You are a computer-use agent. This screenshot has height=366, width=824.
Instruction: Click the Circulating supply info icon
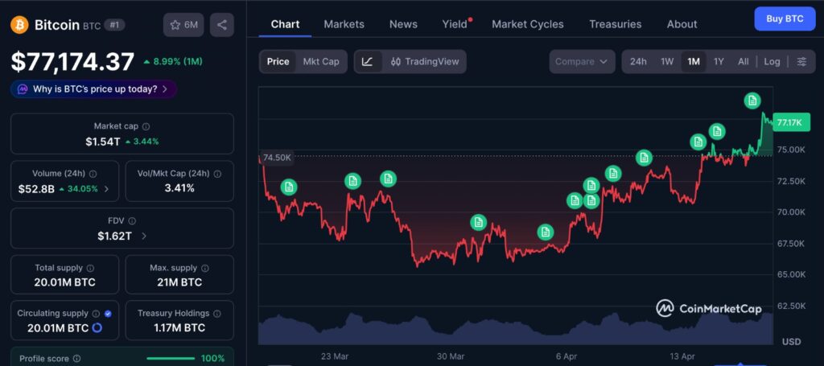(97, 314)
